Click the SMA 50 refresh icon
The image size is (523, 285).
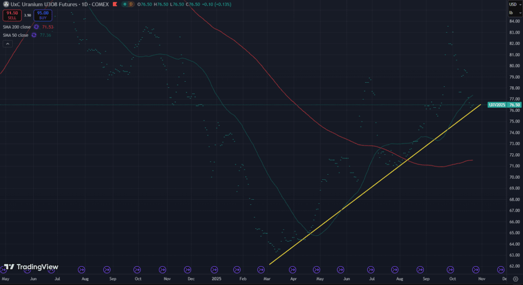point(34,35)
